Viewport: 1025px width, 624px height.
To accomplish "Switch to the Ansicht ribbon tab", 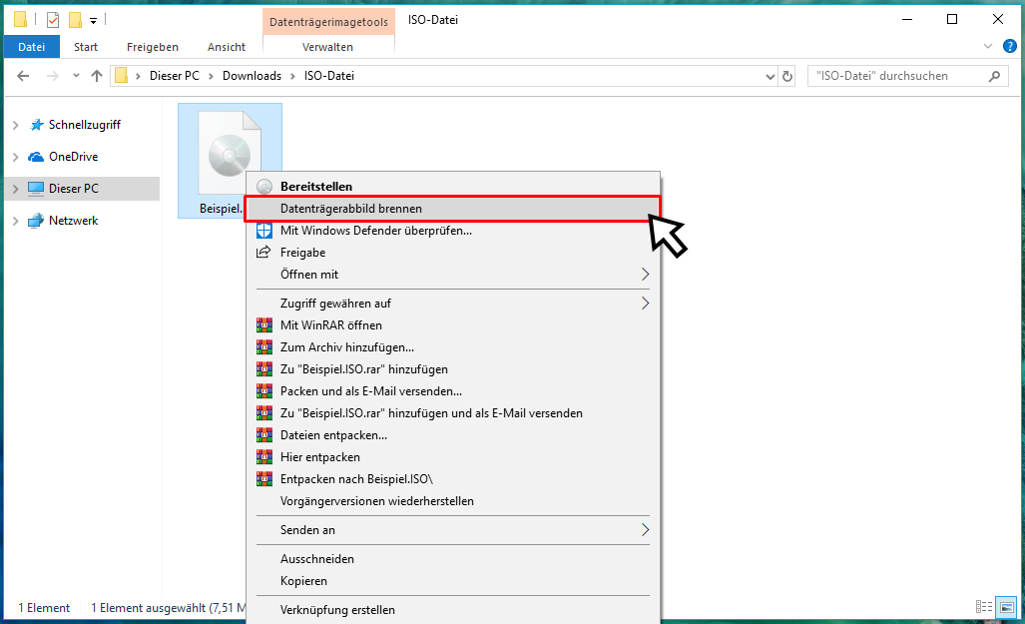I will point(227,47).
